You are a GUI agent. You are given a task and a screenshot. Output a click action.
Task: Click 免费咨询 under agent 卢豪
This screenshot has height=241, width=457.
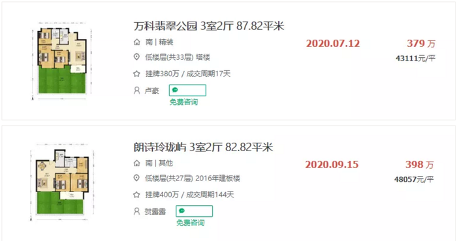(x=184, y=102)
